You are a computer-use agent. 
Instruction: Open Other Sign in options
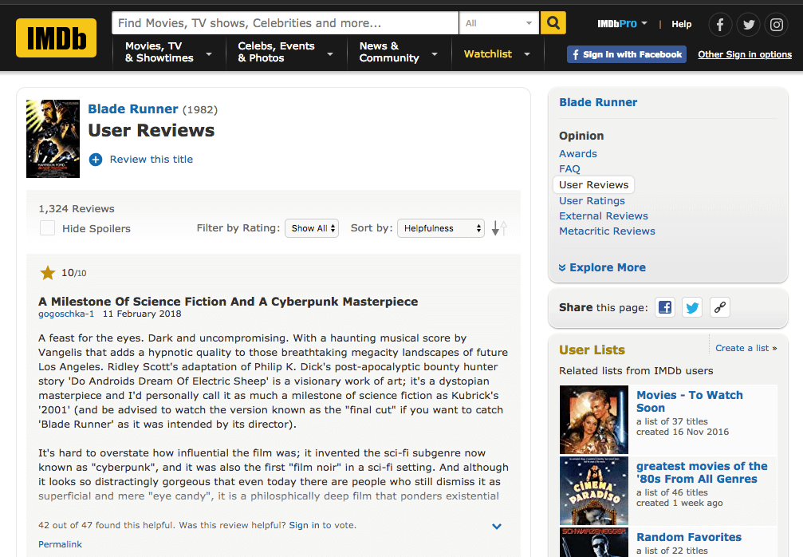point(745,54)
